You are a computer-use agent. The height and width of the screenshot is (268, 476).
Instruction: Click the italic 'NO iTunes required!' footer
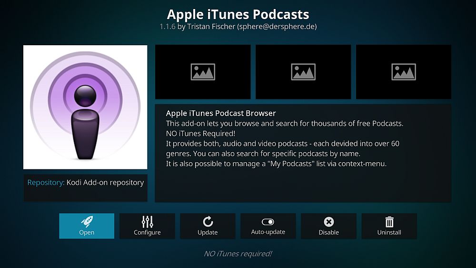[238, 254]
